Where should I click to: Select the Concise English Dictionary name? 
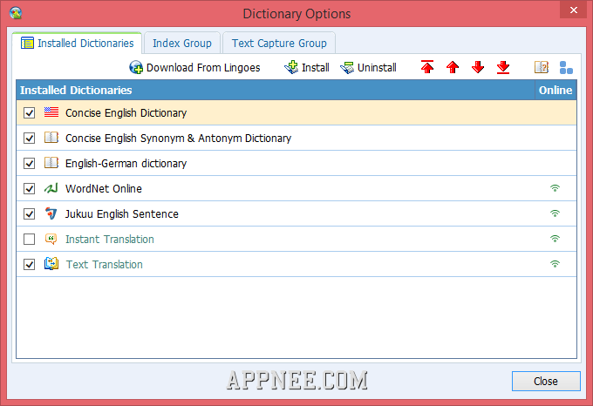click(x=126, y=113)
